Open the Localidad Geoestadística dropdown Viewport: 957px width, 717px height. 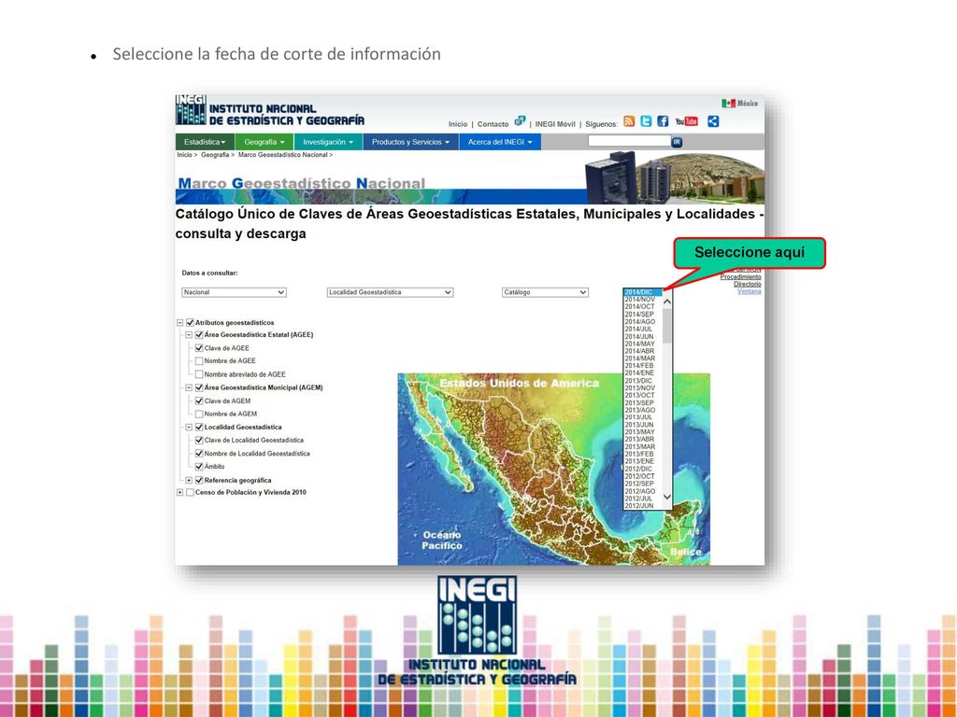pyautogui.click(x=390, y=292)
